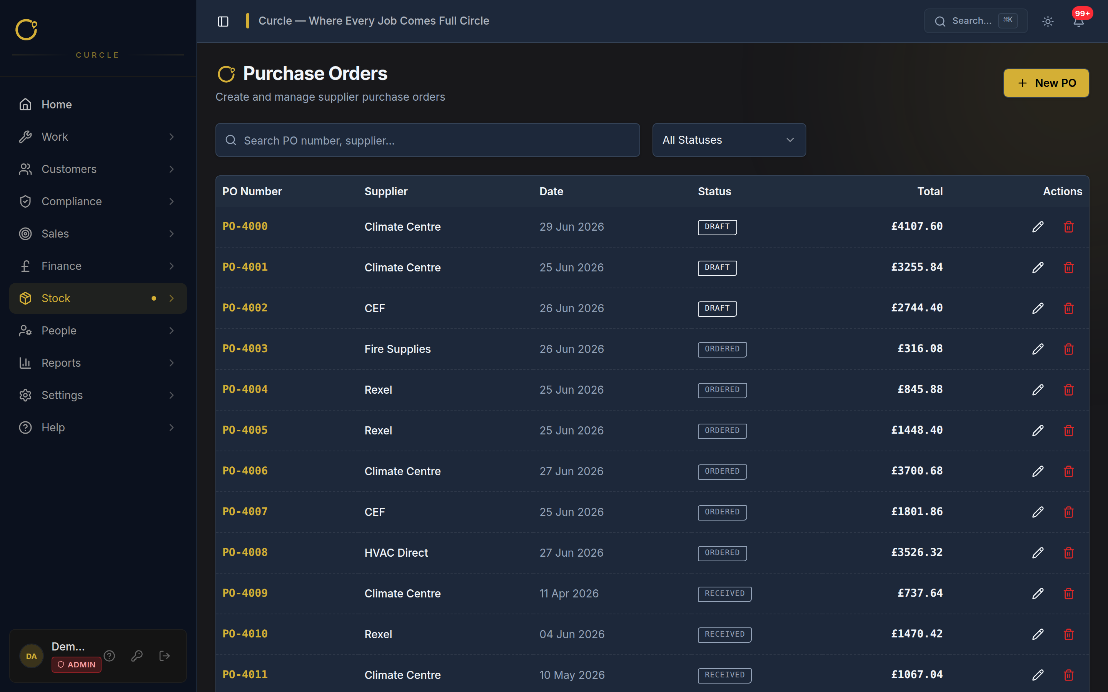Open notifications bell with 99+ badge
This screenshot has height=692, width=1108.
1078,22
